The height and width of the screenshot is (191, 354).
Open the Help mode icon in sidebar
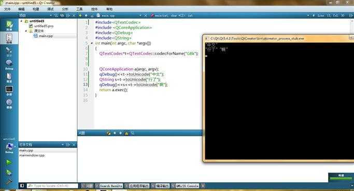pyautogui.click(x=9, y=104)
